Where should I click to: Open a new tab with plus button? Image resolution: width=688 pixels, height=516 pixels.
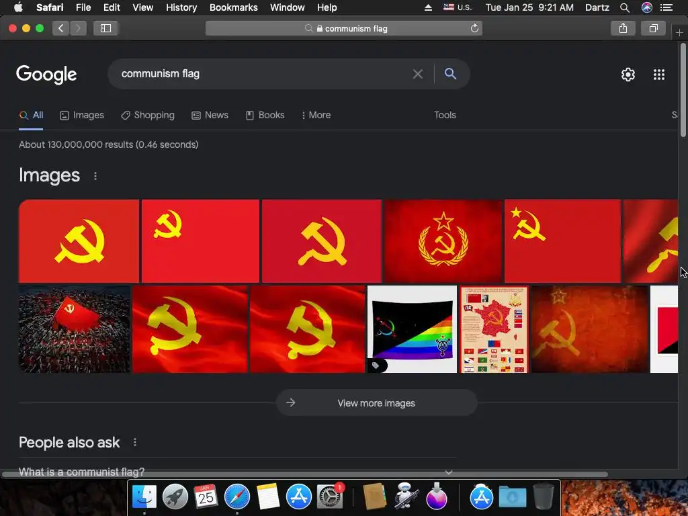pos(679,33)
